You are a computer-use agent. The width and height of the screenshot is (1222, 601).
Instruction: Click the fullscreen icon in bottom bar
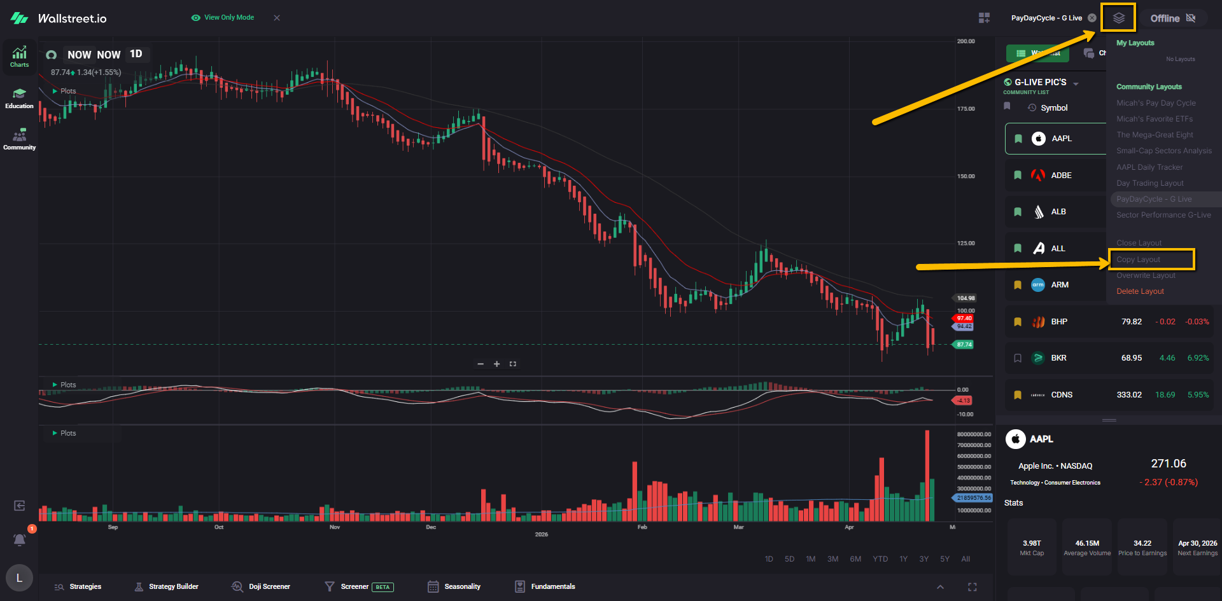972,587
